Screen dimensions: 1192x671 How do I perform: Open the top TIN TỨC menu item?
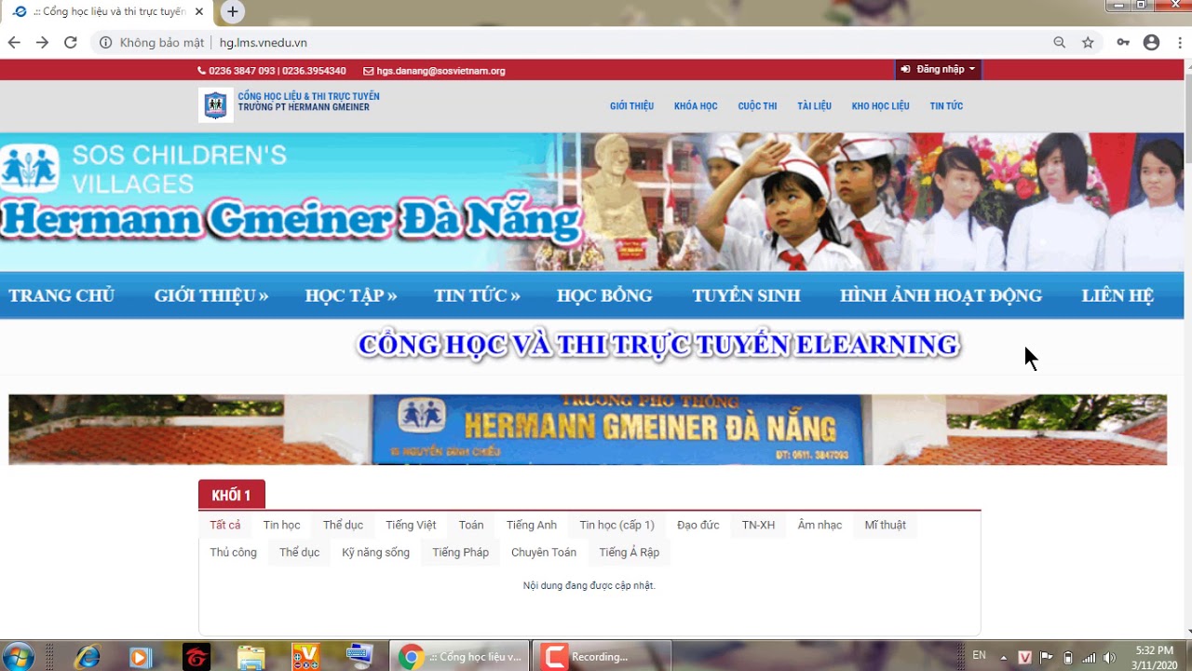tap(946, 106)
